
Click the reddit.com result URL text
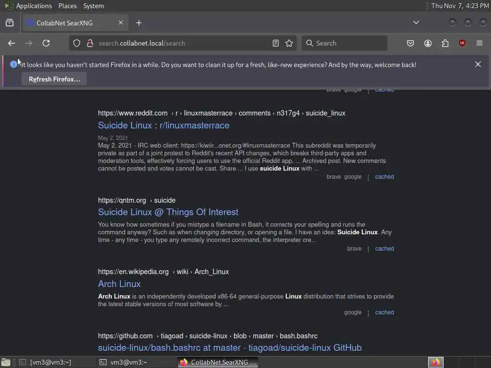point(222,113)
